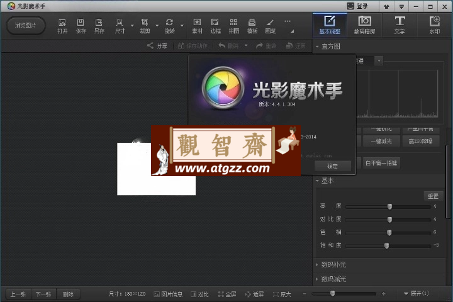The width and height of the screenshot is (453, 302).
Task: Save the image with the 保存 icon
Action: 81,26
